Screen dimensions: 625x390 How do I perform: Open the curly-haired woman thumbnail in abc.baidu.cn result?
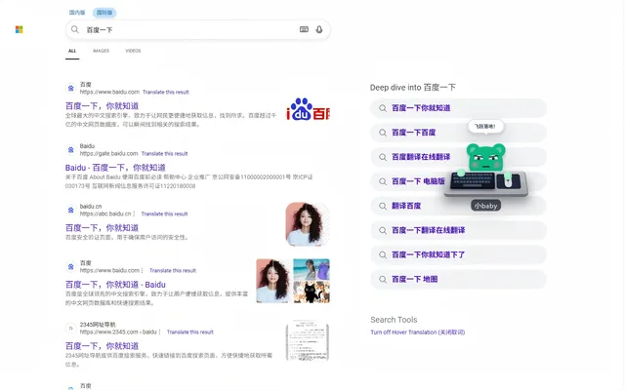[x=308, y=224]
